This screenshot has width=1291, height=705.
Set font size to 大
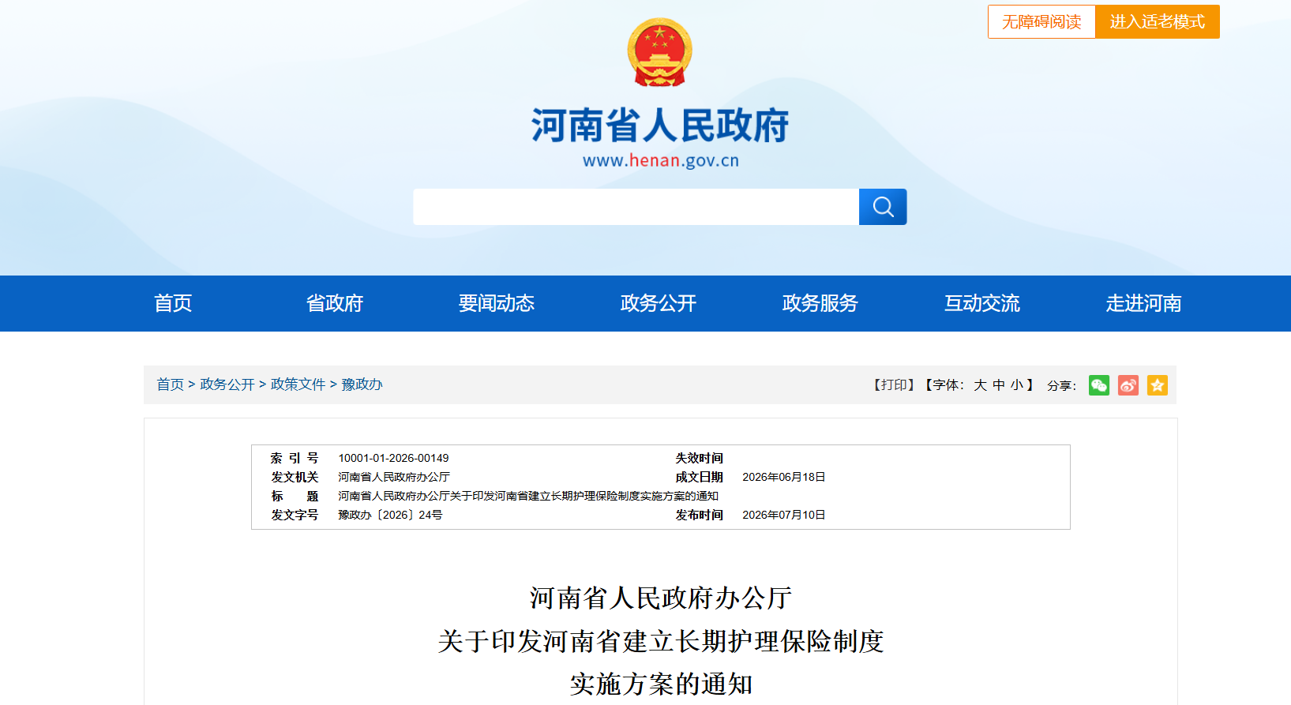pos(980,385)
